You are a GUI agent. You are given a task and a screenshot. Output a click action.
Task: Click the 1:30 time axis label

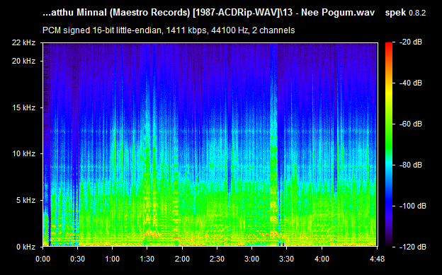[147, 259]
